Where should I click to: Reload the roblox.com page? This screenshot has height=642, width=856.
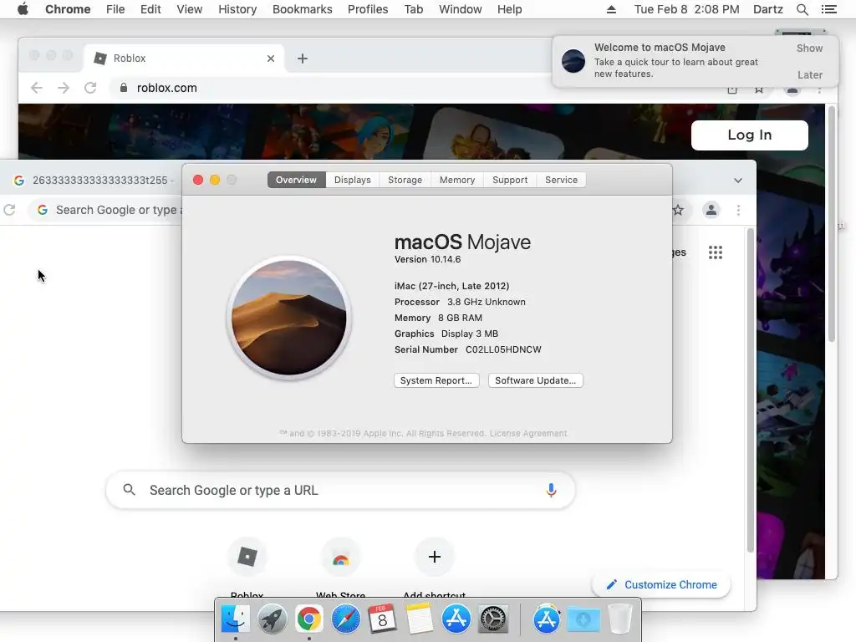90,88
